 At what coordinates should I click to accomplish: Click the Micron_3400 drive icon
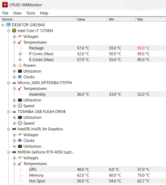click(x=14, y=83)
